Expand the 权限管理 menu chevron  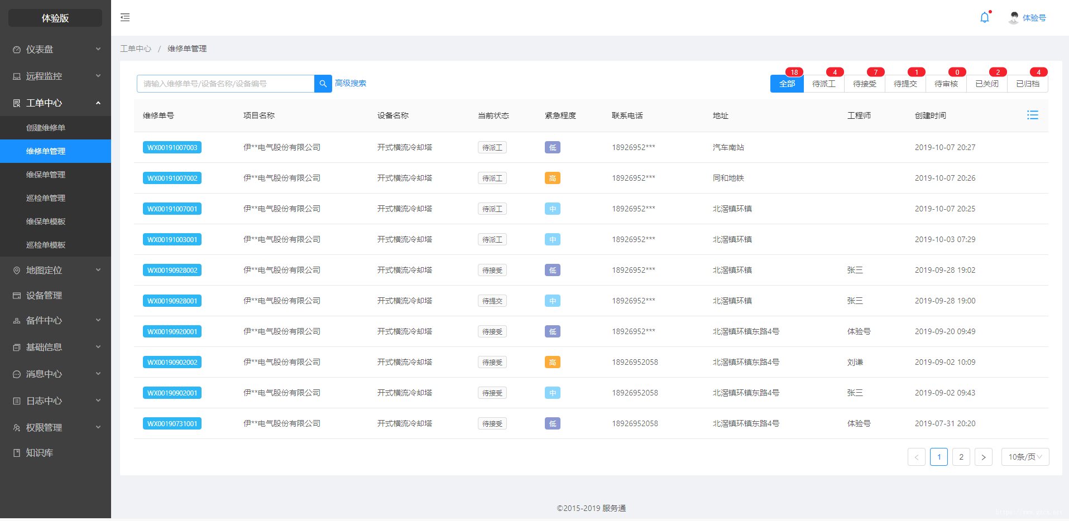pos(98,427)
